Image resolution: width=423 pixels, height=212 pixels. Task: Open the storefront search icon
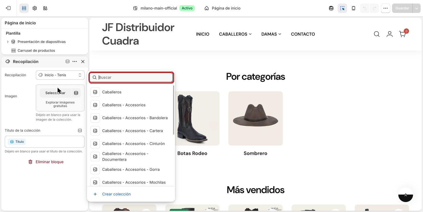377,34
